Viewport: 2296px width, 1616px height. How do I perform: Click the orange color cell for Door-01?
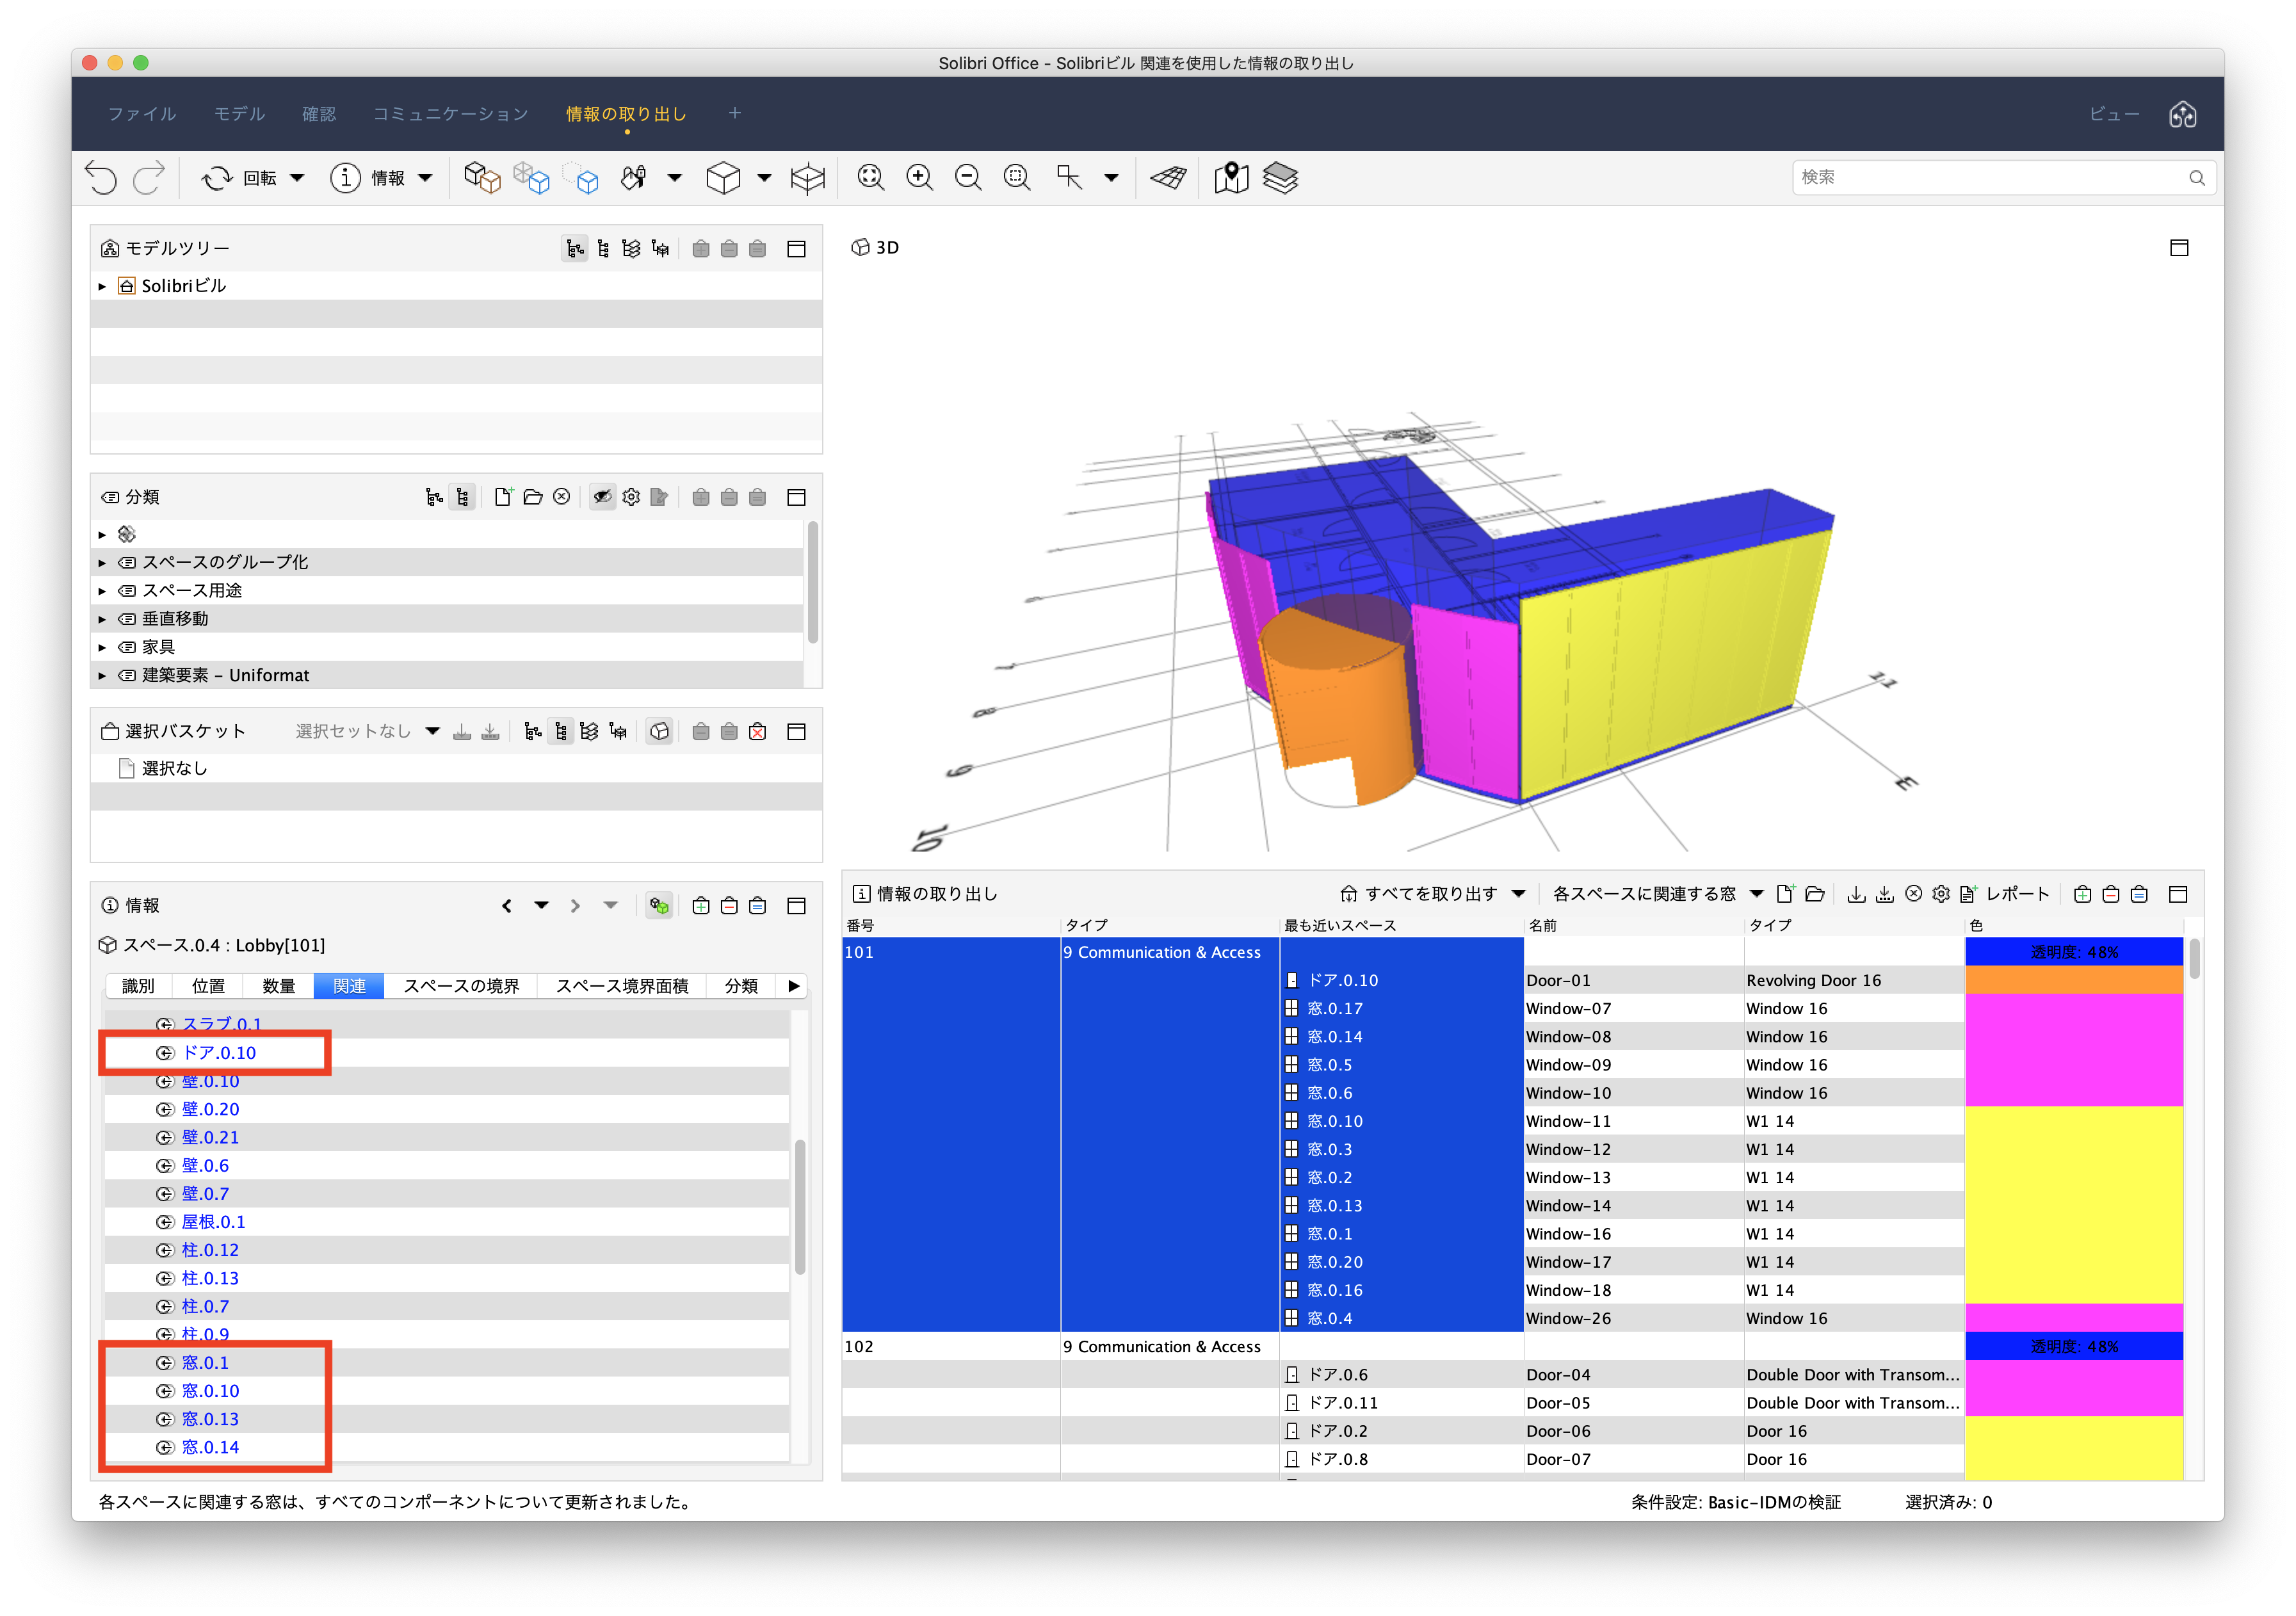coord(2074,980)
